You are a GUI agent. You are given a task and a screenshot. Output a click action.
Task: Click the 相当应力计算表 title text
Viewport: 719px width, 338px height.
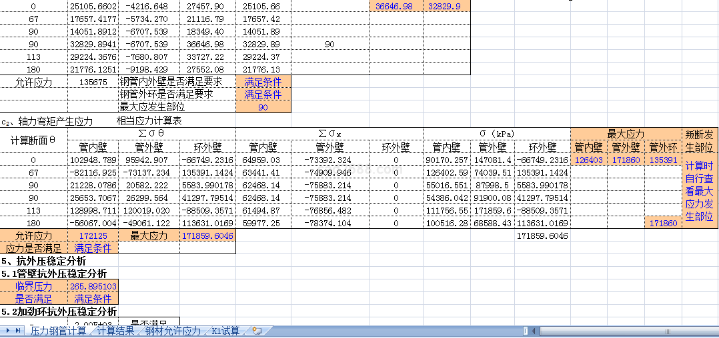tap(149, 121)
